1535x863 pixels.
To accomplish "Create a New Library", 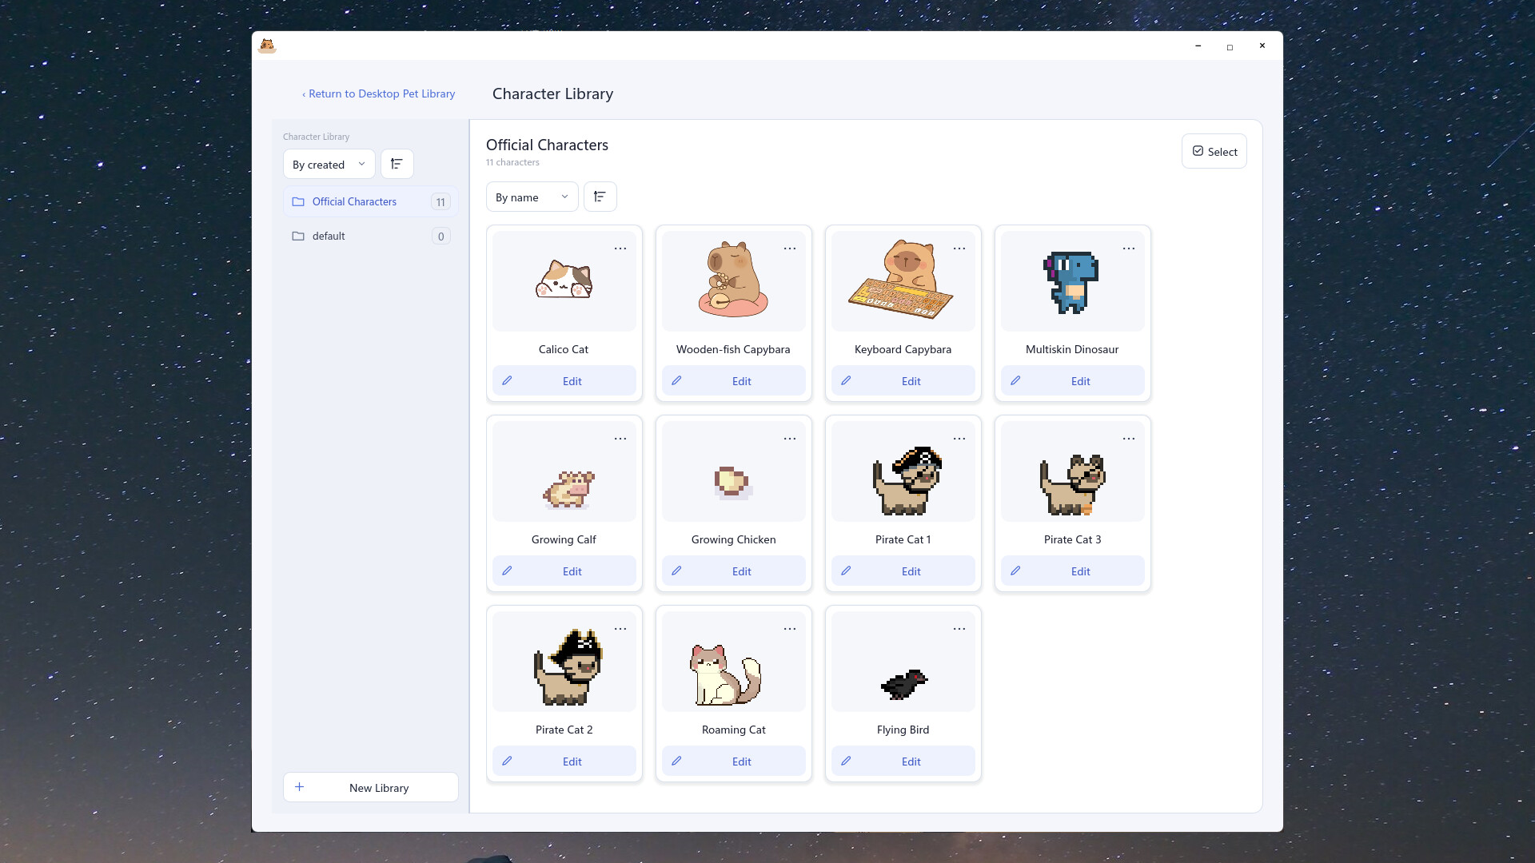I will tap(370, 787).
